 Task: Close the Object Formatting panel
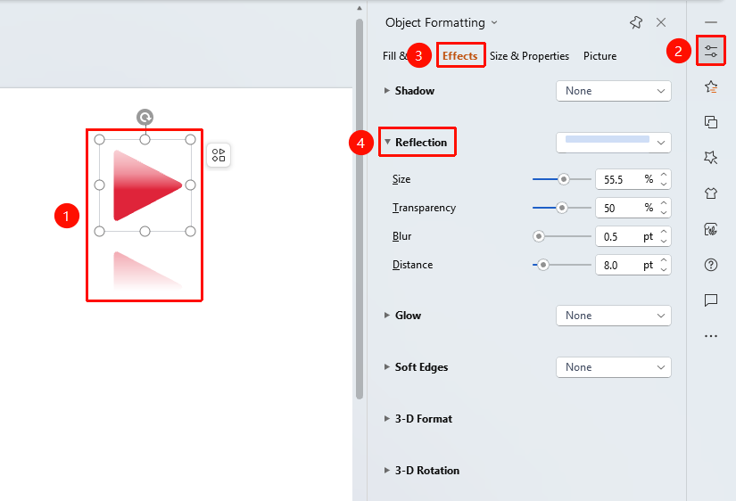click(x=661, y=22)
